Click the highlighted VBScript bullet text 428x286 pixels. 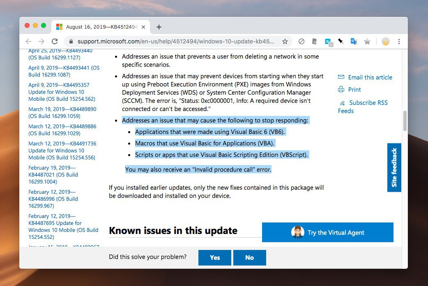coord(221,155)
